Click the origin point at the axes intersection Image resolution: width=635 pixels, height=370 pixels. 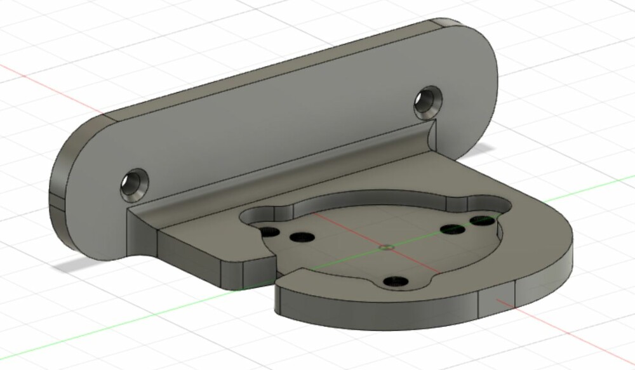[388, 247]
